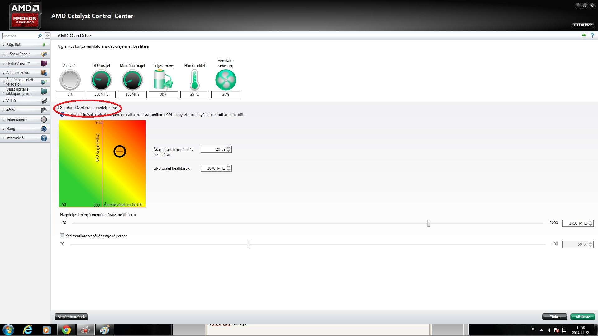Click the Teljesítmény gauge icon
Screen dimensions: 598x336
click(x=44, y=119)
